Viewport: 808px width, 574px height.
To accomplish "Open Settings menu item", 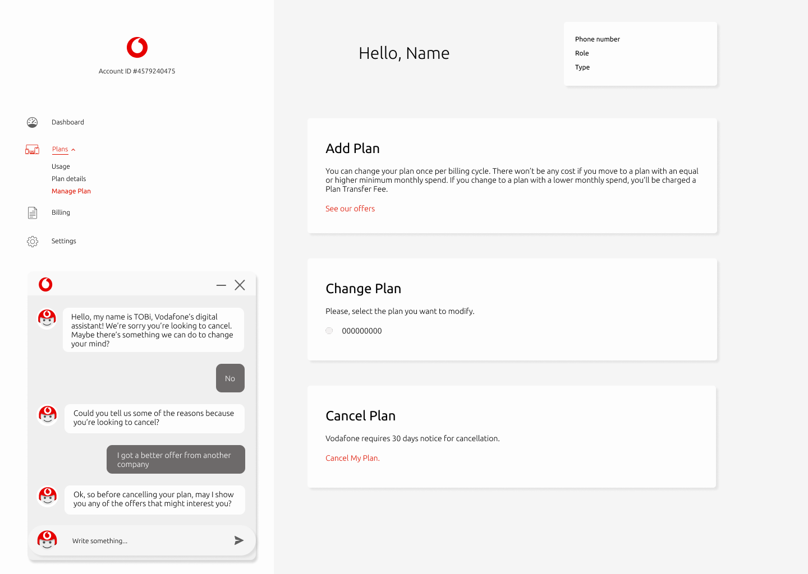I will click(64, 241).
